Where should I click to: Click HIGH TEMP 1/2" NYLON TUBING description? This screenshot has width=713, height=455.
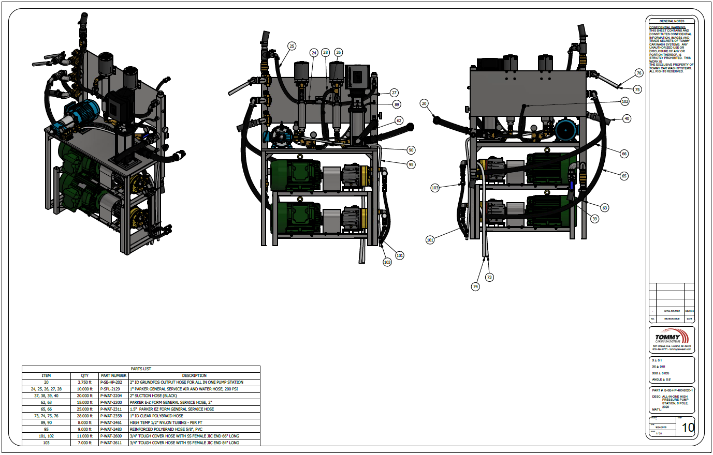tap(165, 422)
